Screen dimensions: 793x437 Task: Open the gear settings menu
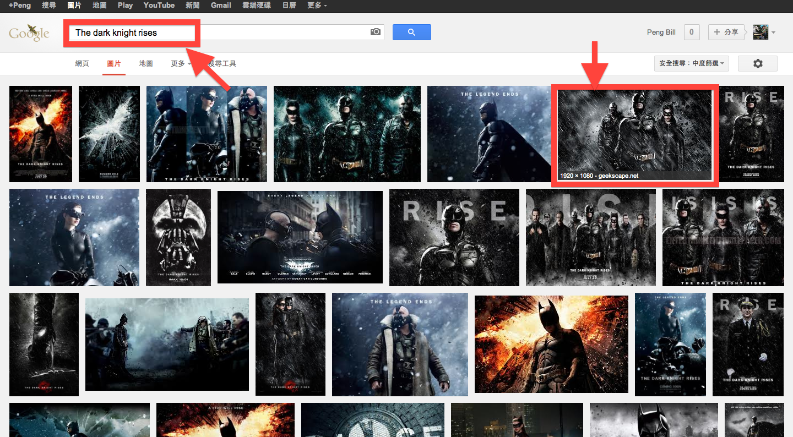click(x=758, y=63)
